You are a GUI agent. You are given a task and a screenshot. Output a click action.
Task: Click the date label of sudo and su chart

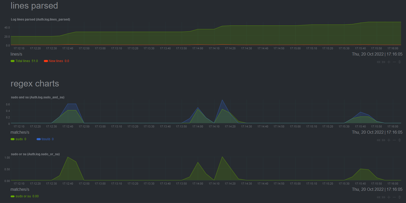click(377, 132)
